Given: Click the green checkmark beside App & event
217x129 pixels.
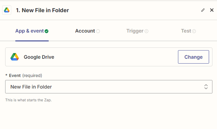Looking at the screenshot, I should coord(46,31).
